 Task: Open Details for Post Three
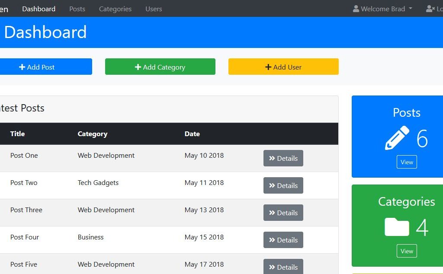[x=283, y=213]
